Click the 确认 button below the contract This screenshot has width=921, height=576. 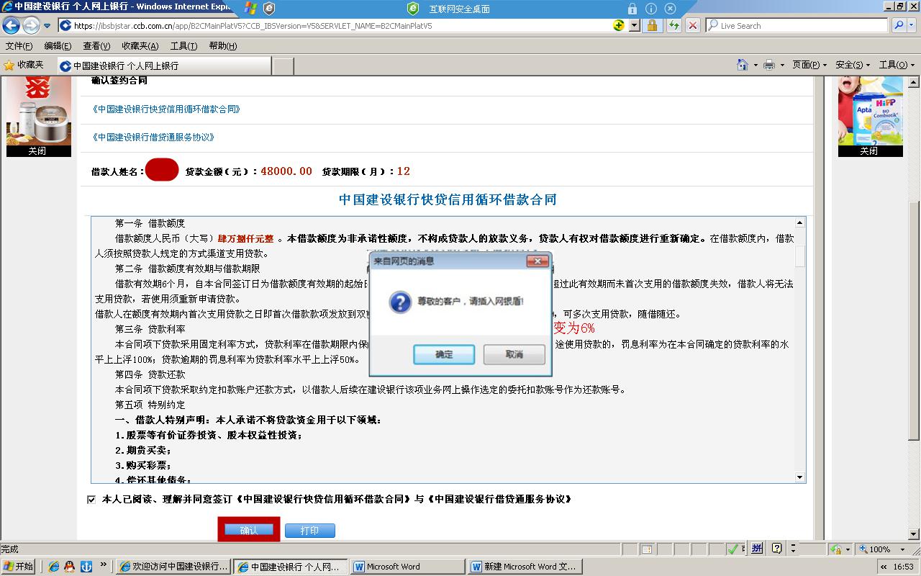[x=249, y=530]
